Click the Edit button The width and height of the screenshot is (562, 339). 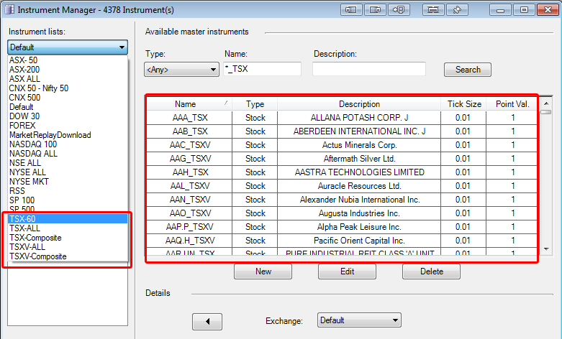point(347,271)
